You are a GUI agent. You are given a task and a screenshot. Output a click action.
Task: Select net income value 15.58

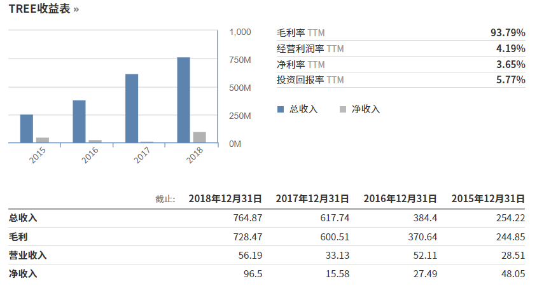tap(337, 274)
